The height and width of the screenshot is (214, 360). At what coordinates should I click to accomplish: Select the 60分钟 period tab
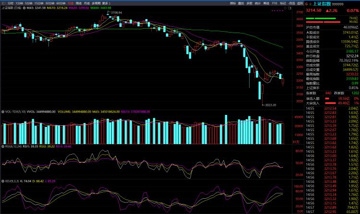click(x=60, y=3)
